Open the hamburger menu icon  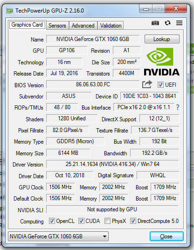[179, 23]
